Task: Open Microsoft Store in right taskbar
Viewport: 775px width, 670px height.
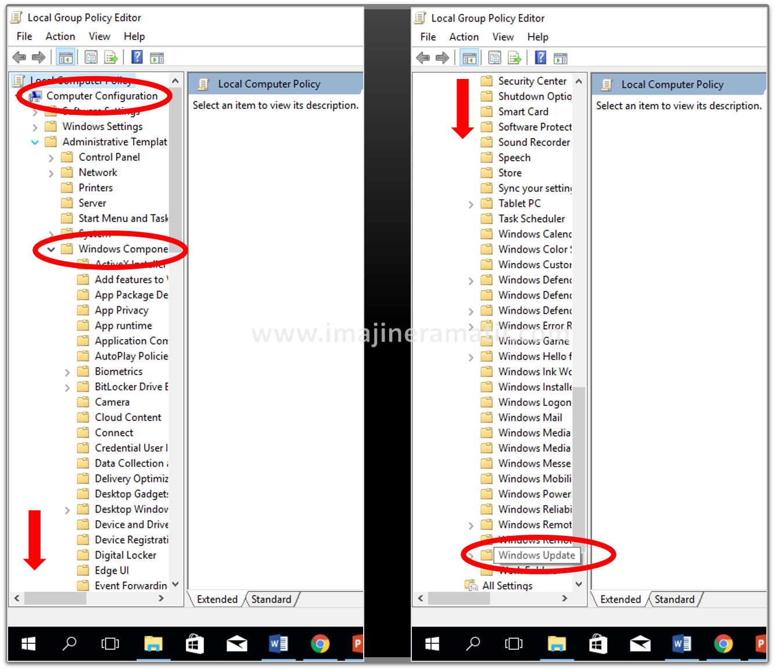Action: click(598, 644)
